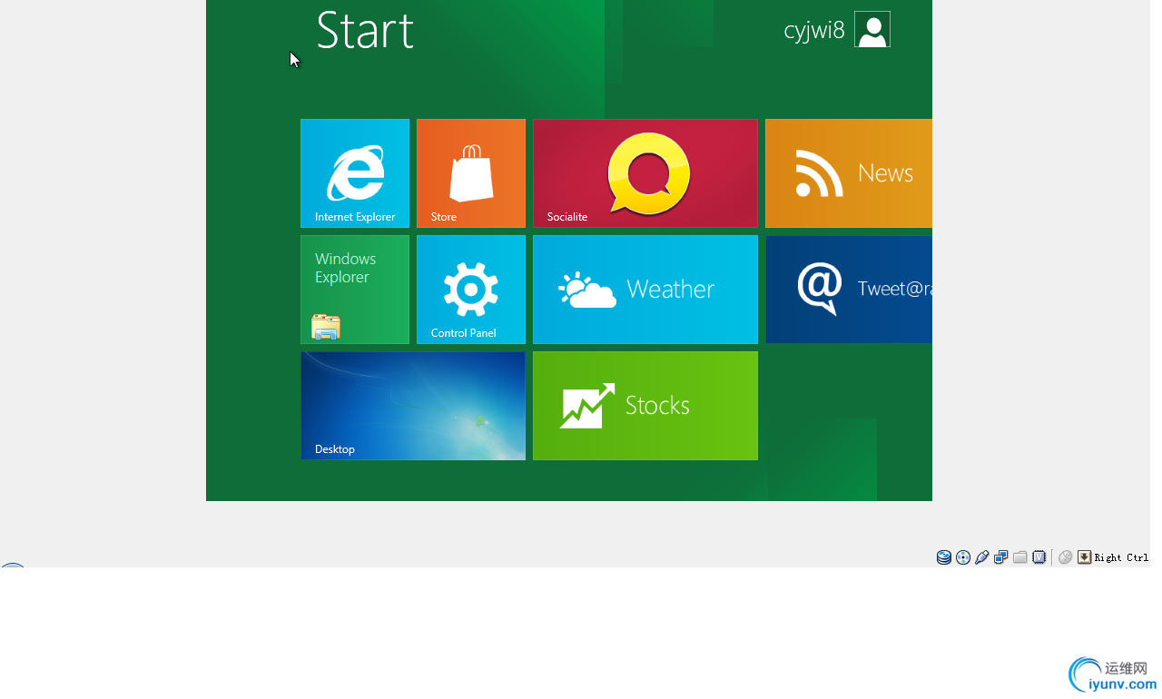Screen dimensions: 1162x699
Task: Click the "Start" heading text
Action: (x=365, y=30)
